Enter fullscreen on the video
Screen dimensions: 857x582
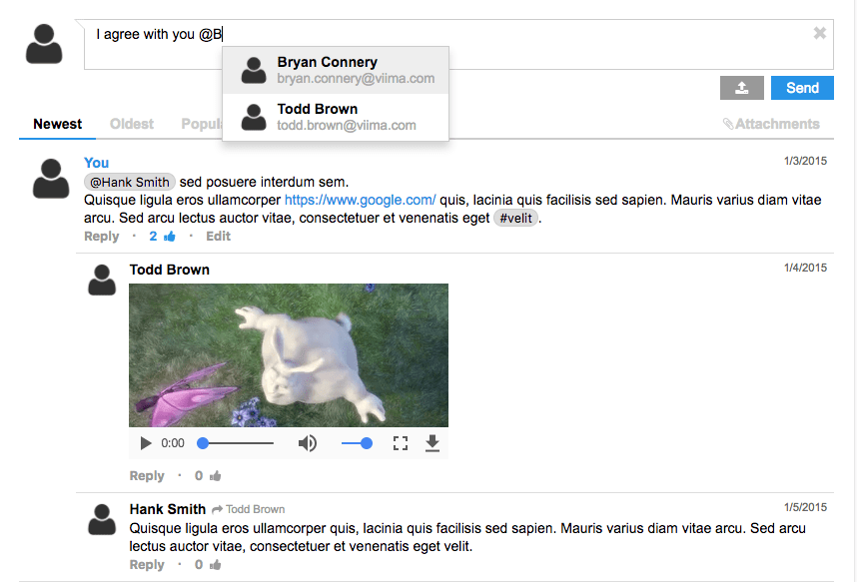pos(401,442)
